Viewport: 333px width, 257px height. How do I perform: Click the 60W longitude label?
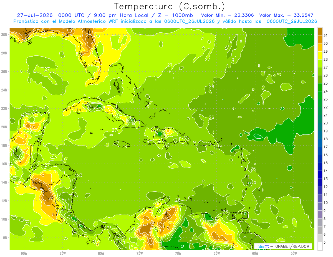[x=255, y=253]
